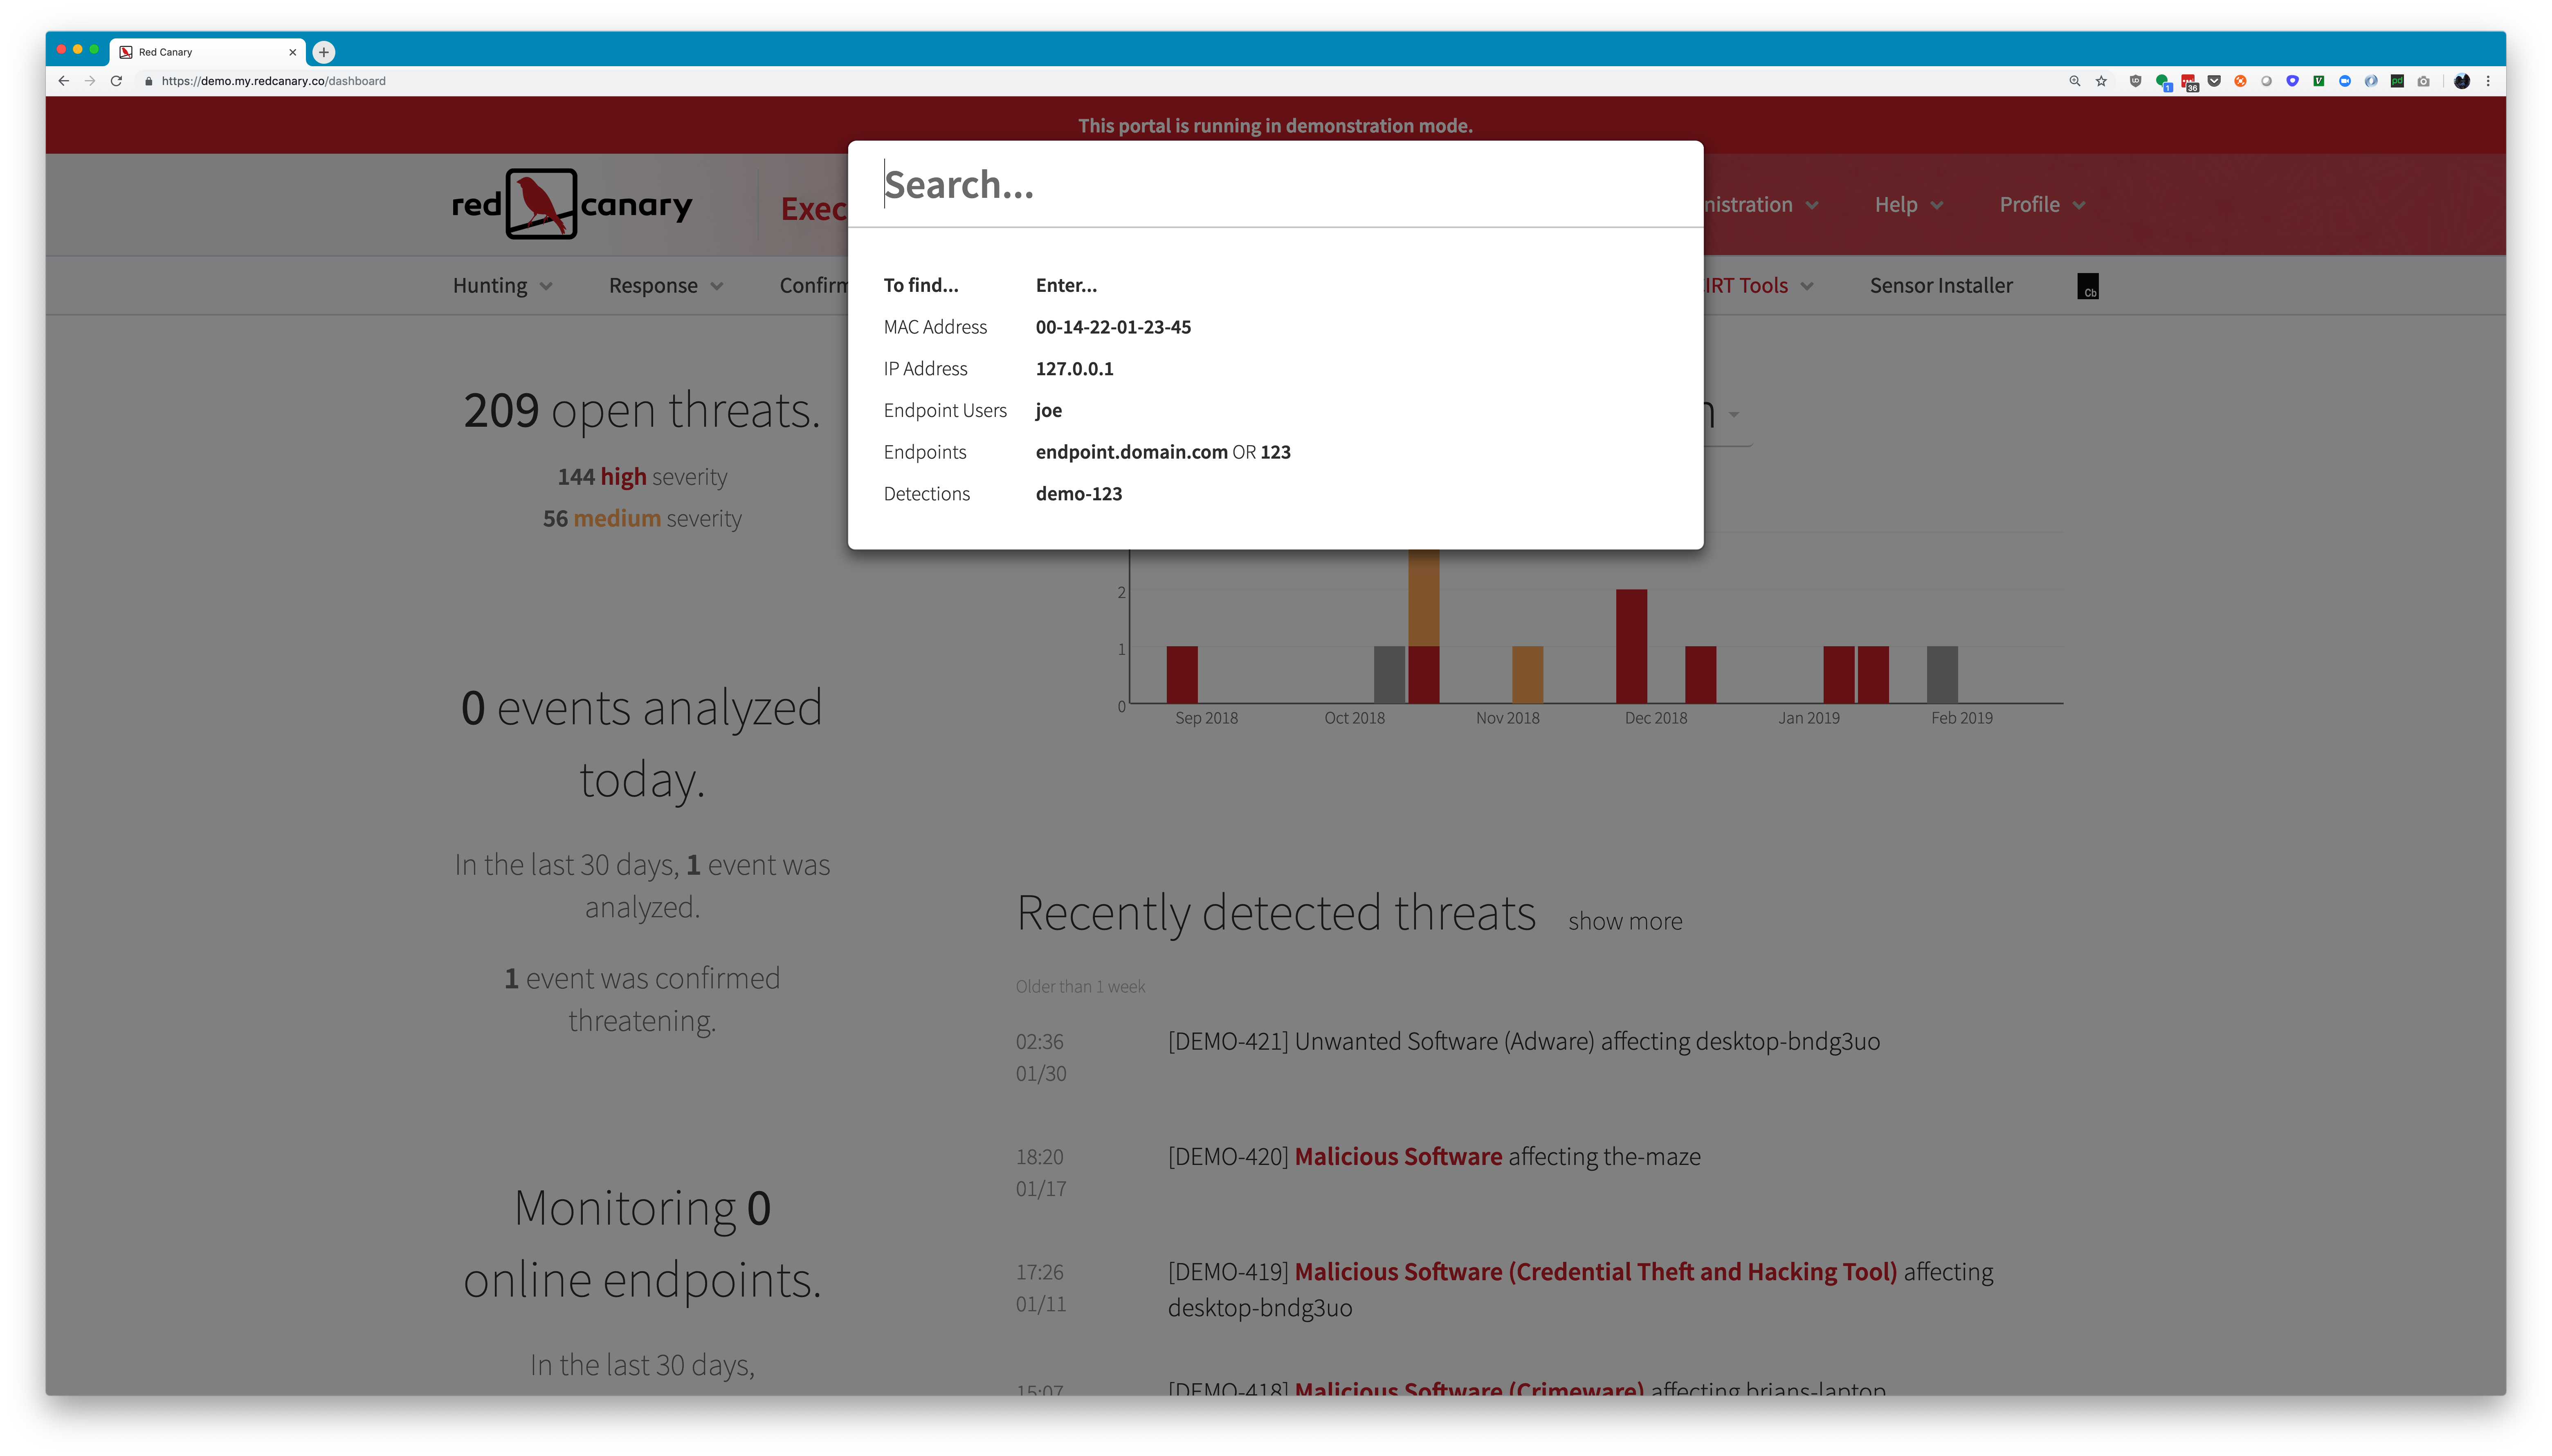Open the Zoom extension icon
2552x1456 pixels.
[2345, 81]
